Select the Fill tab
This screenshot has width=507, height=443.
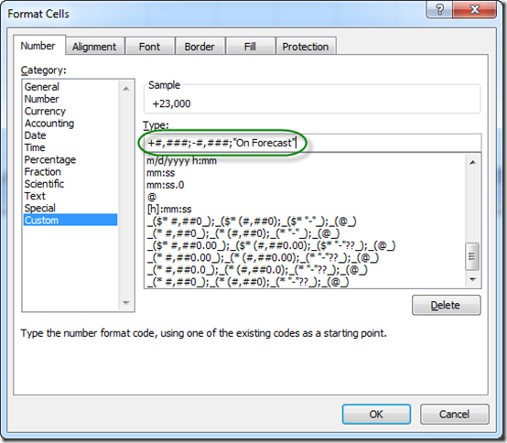coord(250,47)
